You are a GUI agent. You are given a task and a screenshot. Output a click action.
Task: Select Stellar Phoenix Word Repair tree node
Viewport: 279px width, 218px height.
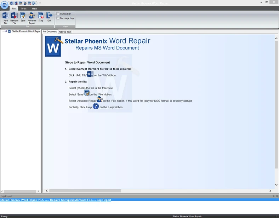26,31
